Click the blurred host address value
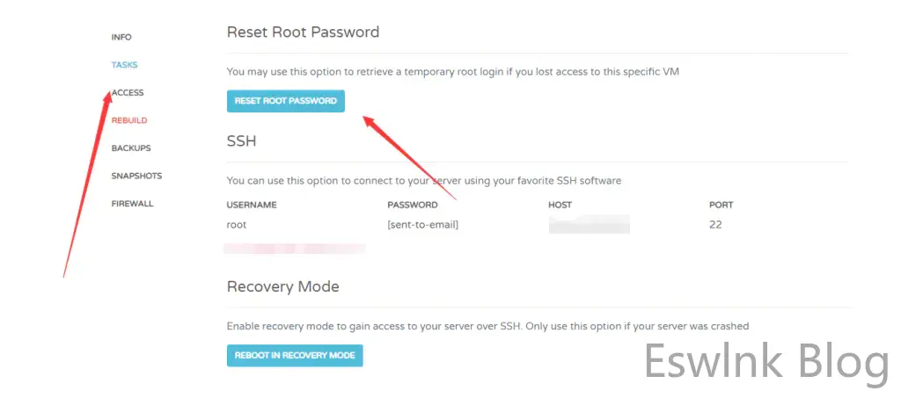Image resolution: width=901 pixels, height=398 pixels. (x=589, y=226)
